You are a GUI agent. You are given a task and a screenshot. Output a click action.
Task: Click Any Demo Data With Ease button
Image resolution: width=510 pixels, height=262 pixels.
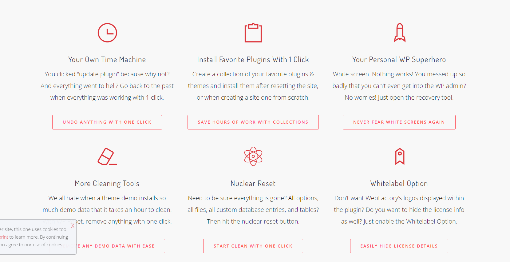pyautogui.click(x=121, y=246)
